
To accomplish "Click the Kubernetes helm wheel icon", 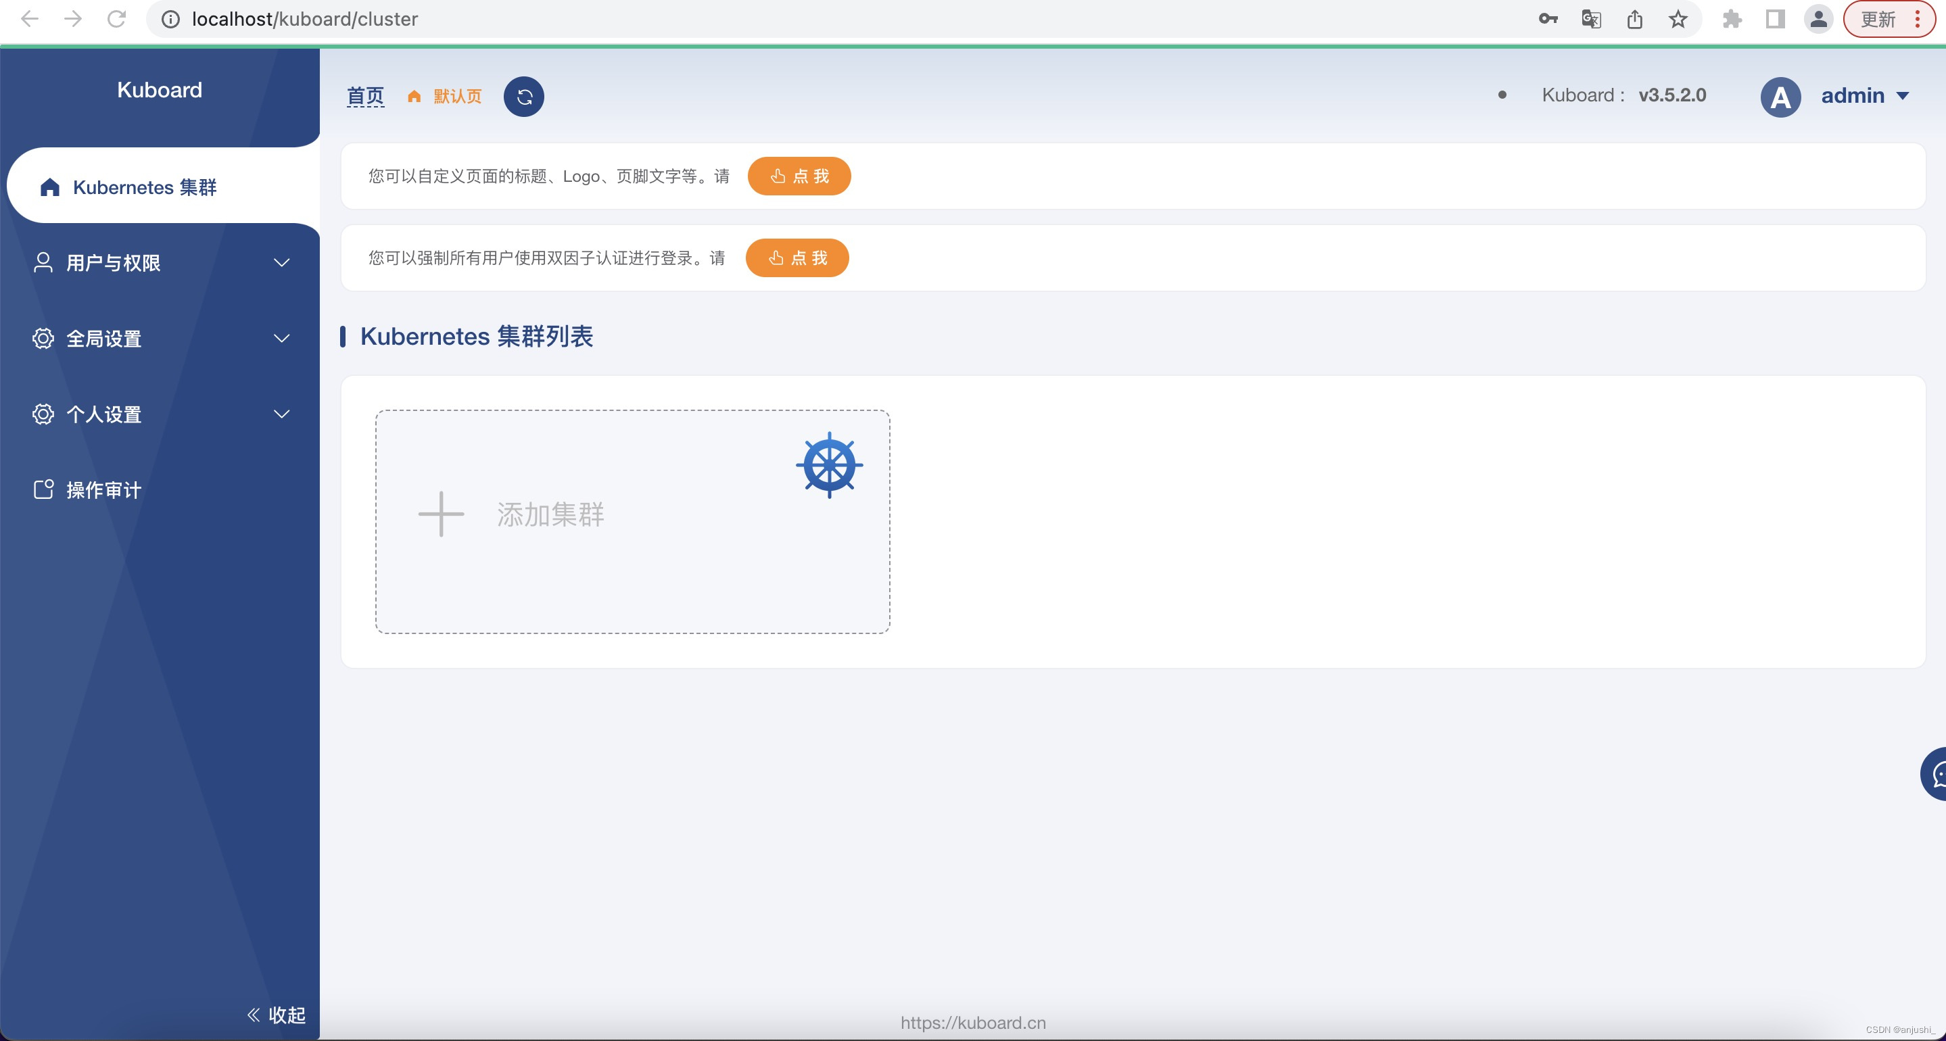I will coord(829,464).
